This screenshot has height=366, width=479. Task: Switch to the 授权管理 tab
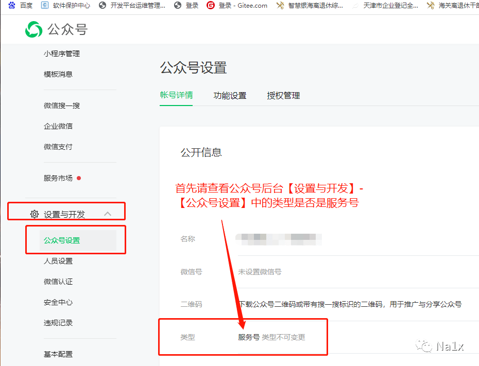(x=283, y=96)
